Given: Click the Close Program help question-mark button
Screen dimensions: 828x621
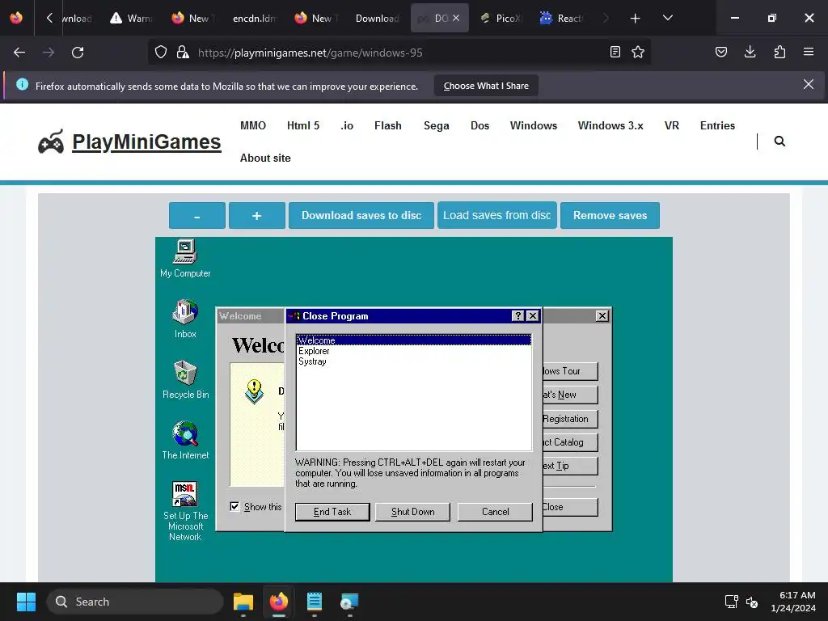Looking at the screenshot, I should pyautogui.click(x=518, y=316).
